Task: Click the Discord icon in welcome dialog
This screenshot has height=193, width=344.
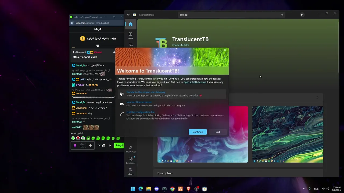Action: click(122, 104)
